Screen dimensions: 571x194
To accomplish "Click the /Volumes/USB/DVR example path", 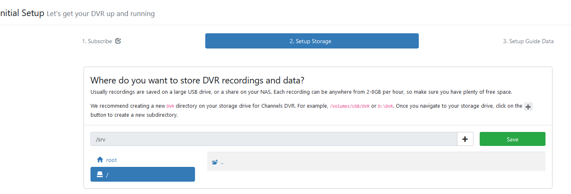I will [x=350, y=106].
